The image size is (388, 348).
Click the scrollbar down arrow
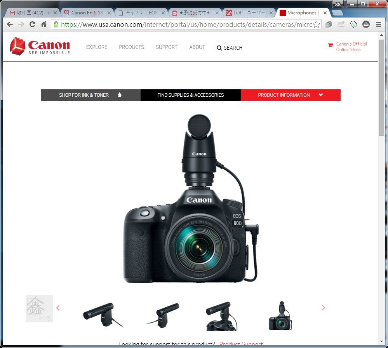381,342
